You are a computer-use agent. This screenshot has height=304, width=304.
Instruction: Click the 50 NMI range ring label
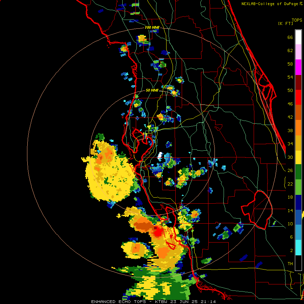point(152,90)
